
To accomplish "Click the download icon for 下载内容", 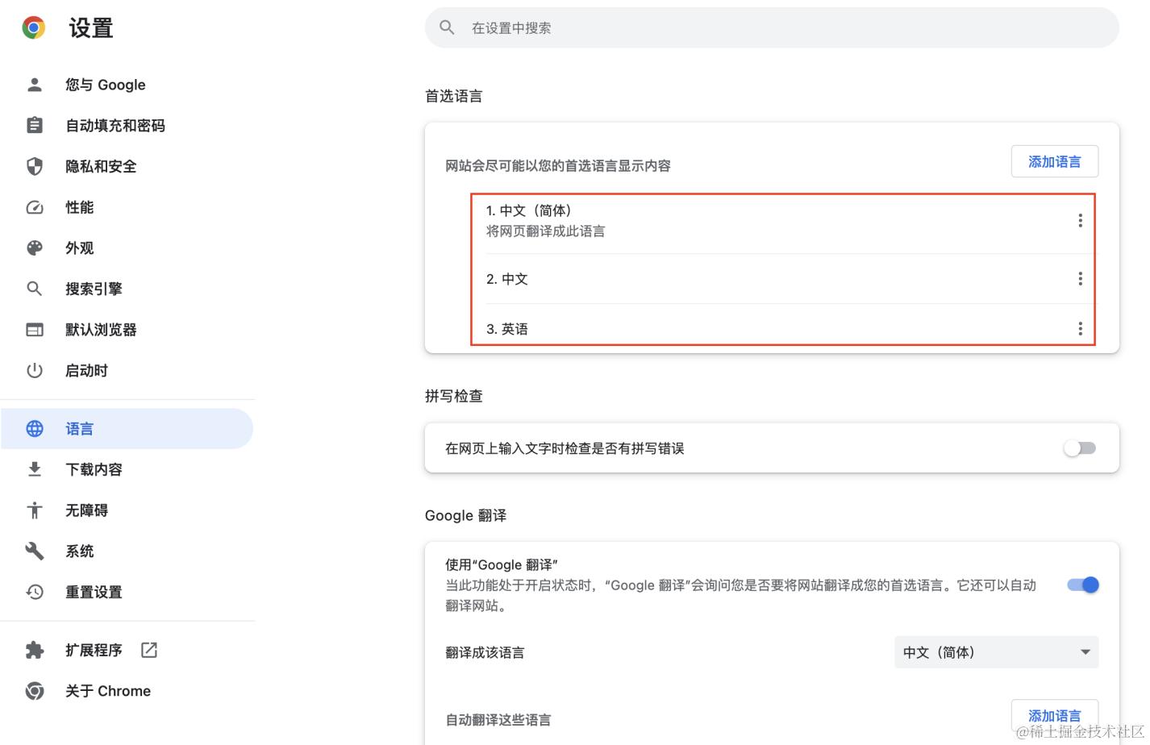I will click(35, 469).
